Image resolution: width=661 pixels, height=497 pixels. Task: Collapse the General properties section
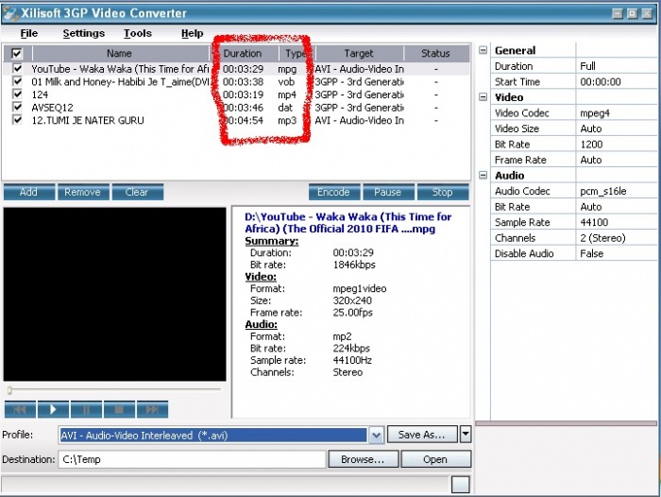click(483, 50)
